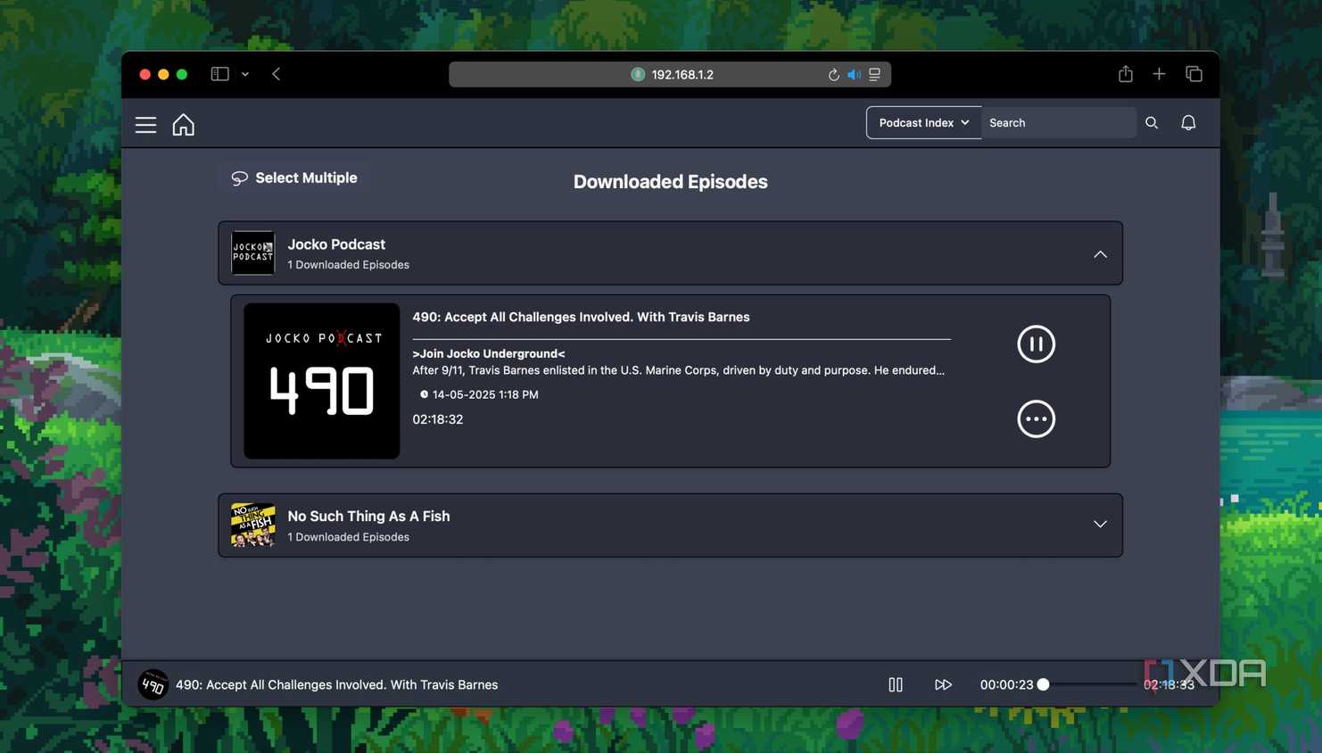Click No Such Thing As A Fish cover thumbnail
Image resolution: width=1322 pixels, height=753 pixels.
pyautogui.click(x=252, y=525)
